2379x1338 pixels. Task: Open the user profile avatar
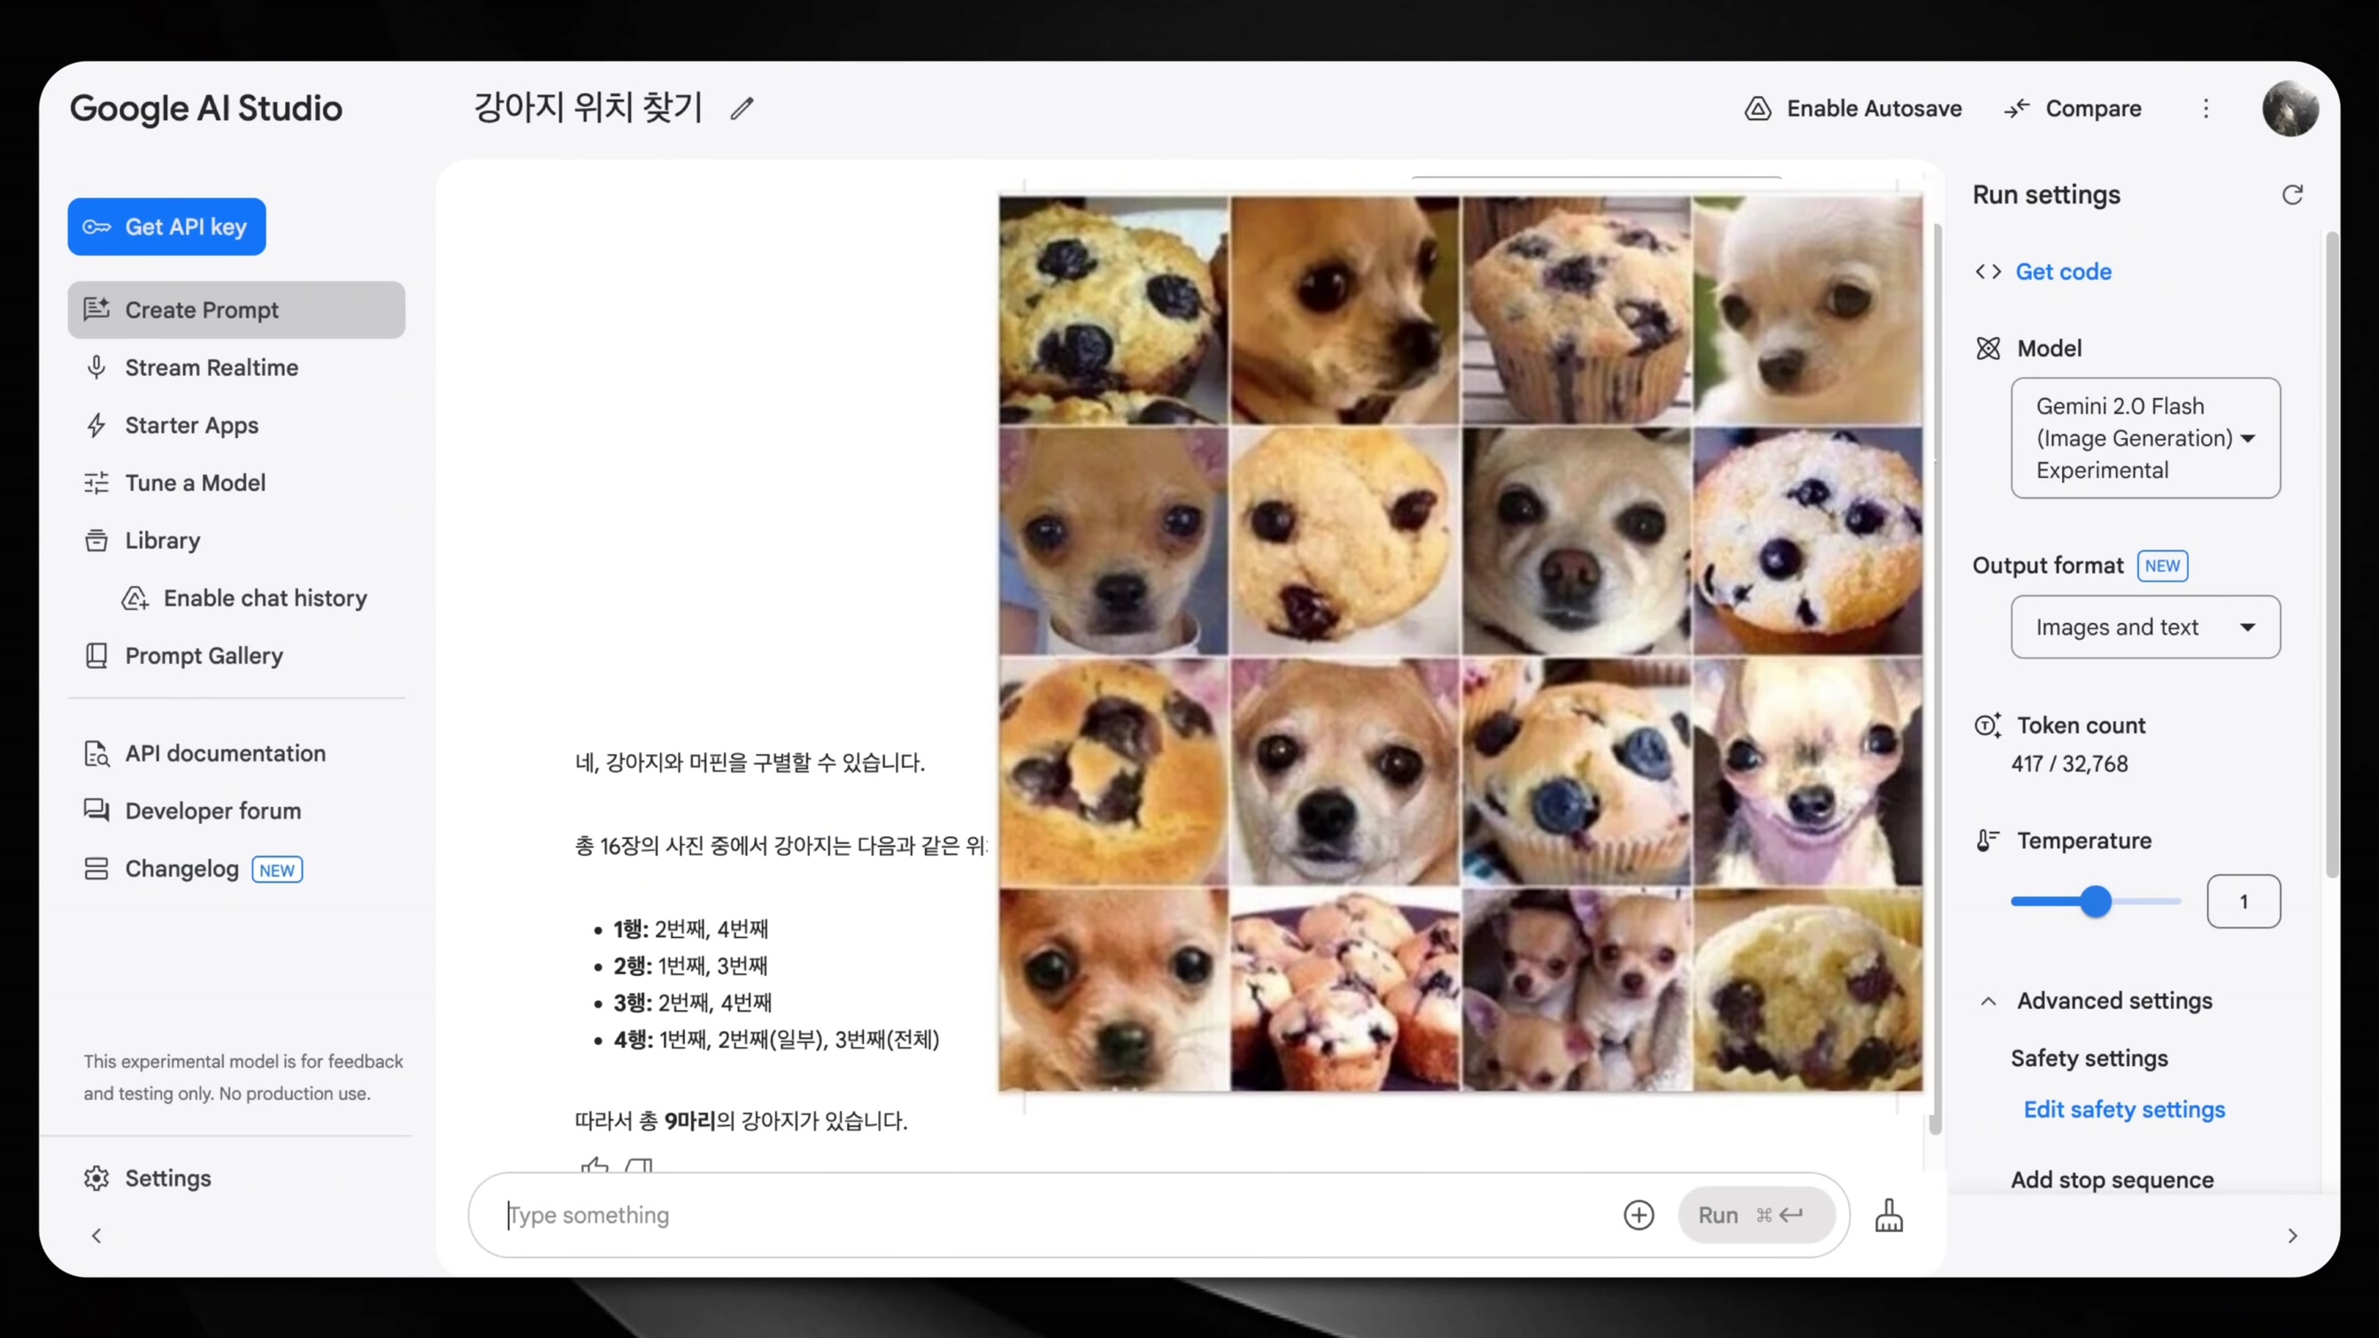point(2290,109)
